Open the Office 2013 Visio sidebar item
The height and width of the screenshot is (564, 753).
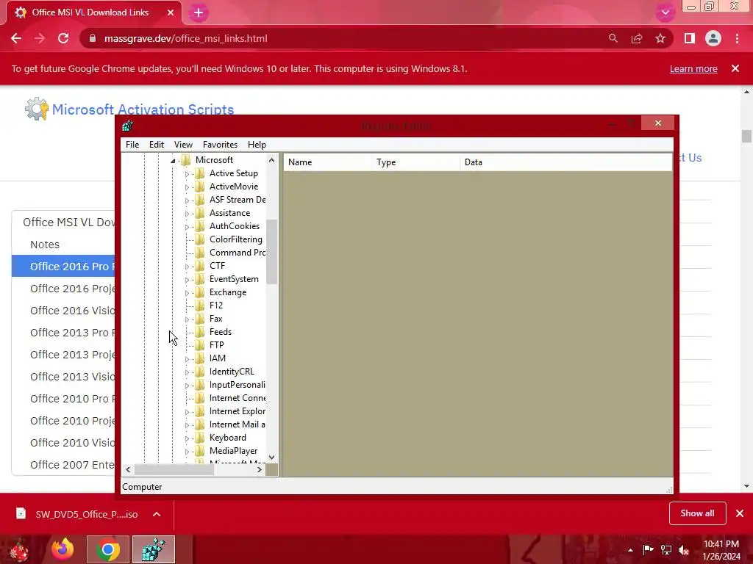coord(72,377)
